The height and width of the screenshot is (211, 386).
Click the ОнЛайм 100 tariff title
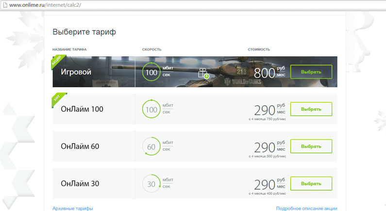pyautogui.click(x=82, y=109)
